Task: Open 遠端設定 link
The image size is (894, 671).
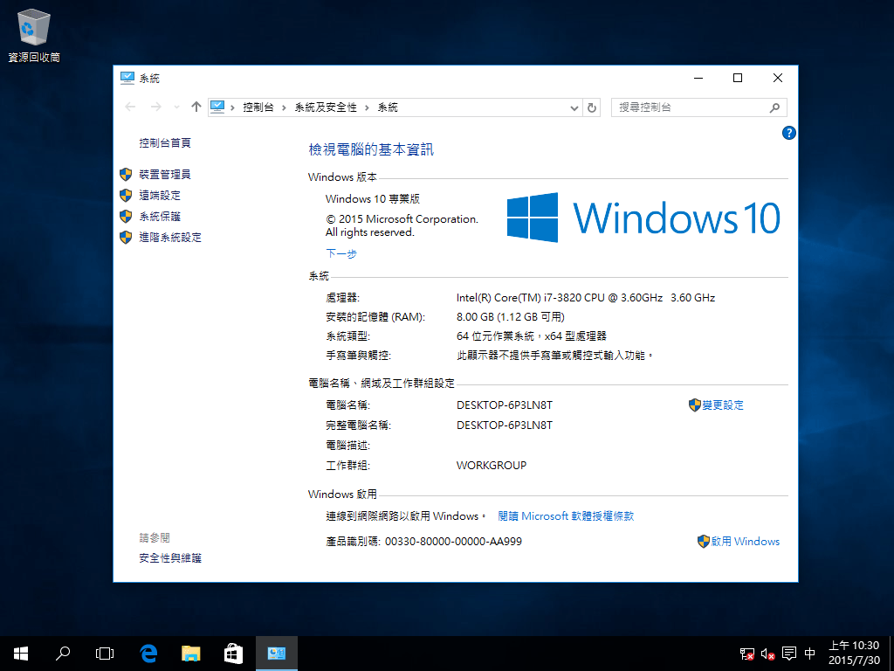Action: tap(160, 195)
